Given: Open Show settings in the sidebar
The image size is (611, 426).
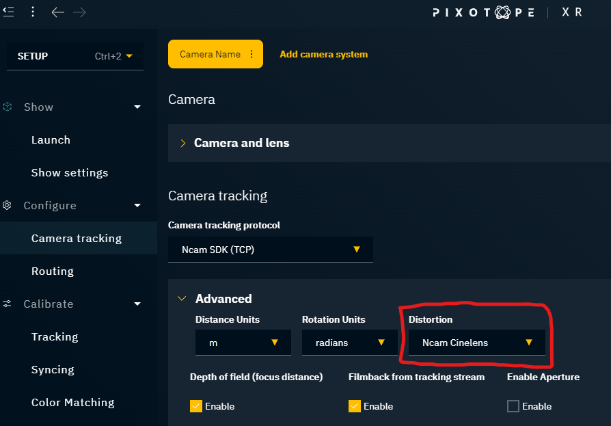Looking at the screenshot, I should point(70,172).
